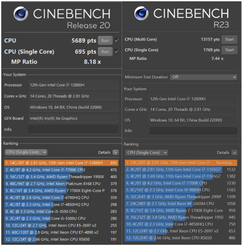
Task: Click the Cinebench Release 20 logo icon
Action: click(x=21, y=14)
